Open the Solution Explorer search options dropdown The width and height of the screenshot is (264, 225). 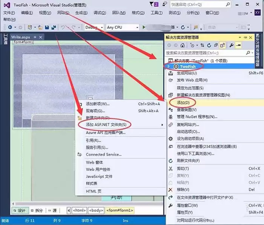pyautogui.click(x=252, y=53)
